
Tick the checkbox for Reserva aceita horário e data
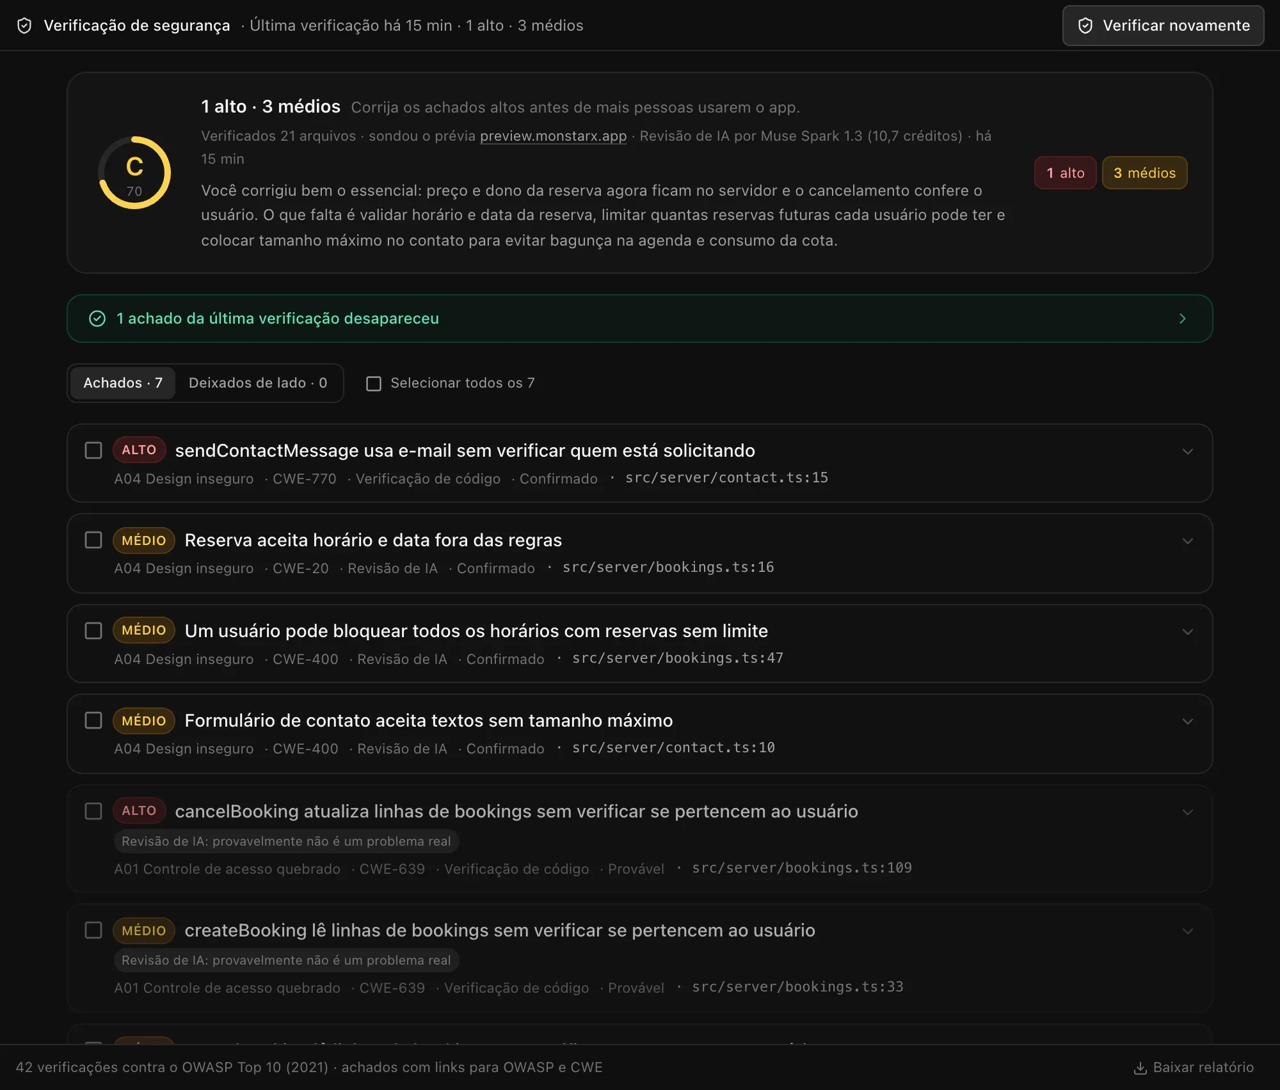pyautogui.click(x=93, y=540)
